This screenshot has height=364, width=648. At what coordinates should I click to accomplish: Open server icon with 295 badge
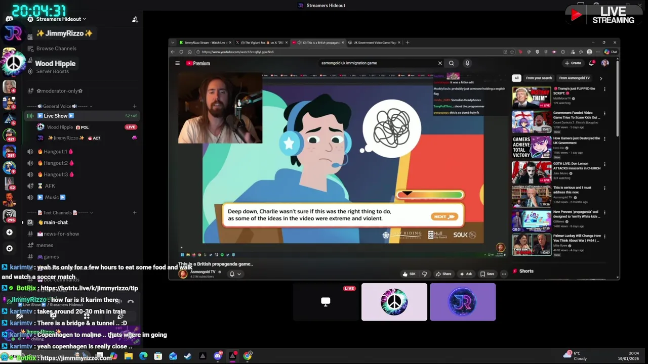[x=10, y=216]
